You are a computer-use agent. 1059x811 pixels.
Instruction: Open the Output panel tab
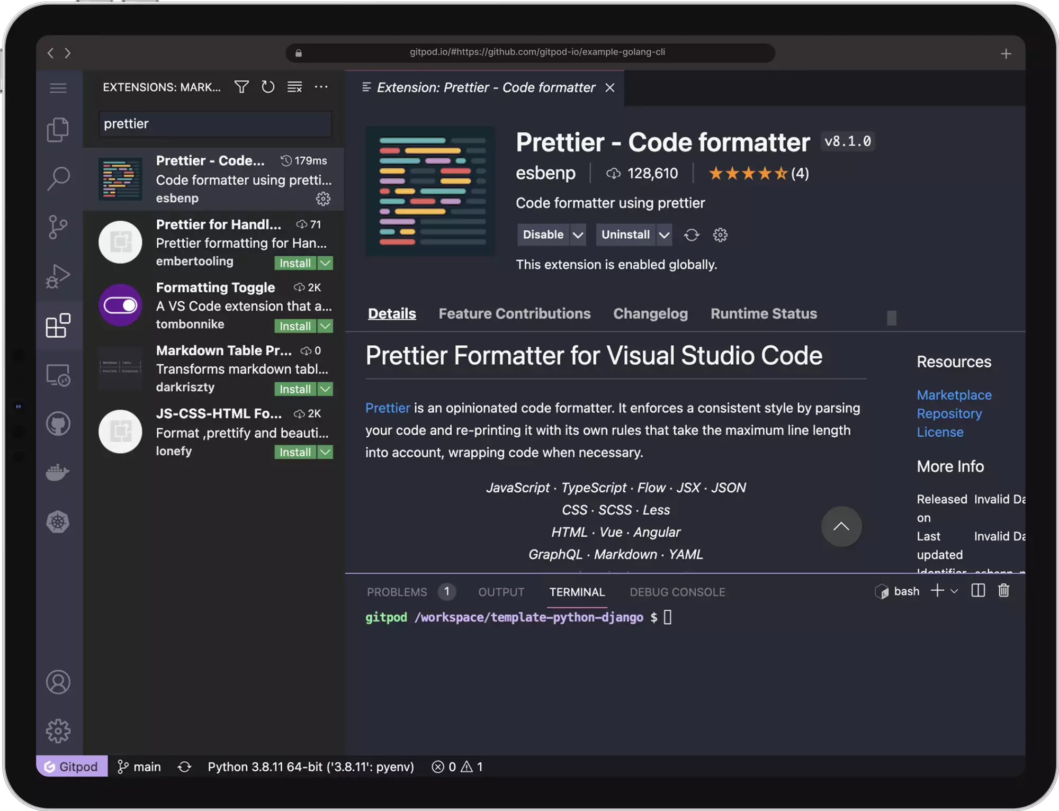(501, 592)
